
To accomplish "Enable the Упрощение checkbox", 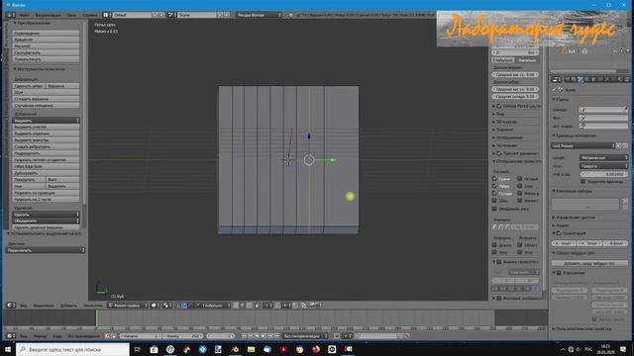I will (x=559, y=273).
